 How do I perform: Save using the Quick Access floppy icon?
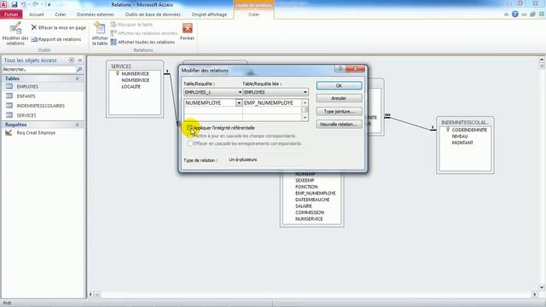15,4
